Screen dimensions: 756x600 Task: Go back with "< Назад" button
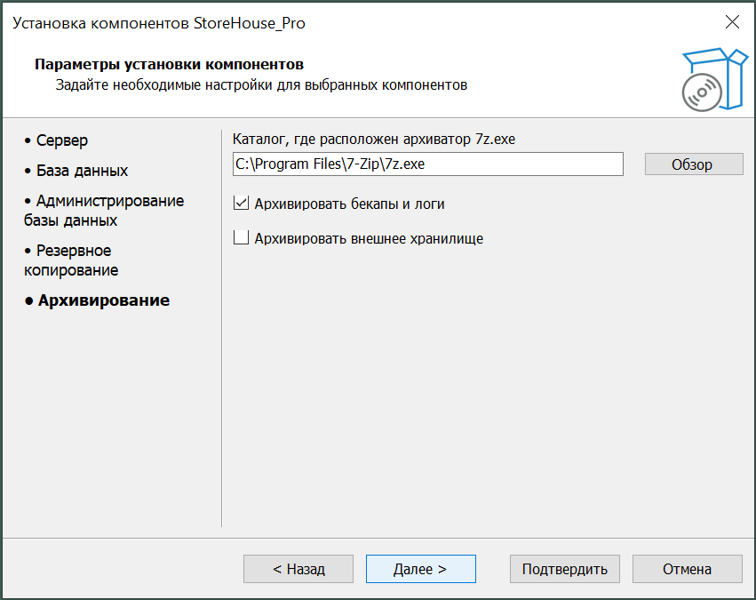(298, 569)
